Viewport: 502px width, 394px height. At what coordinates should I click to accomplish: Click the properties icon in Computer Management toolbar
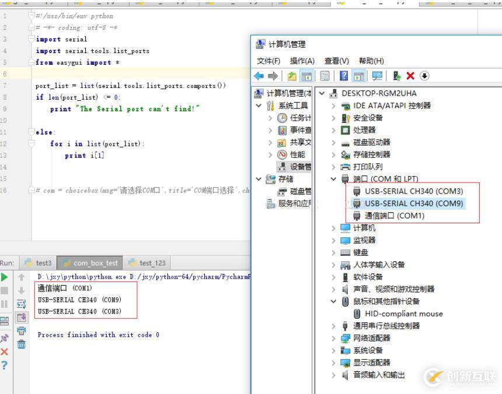tap(326, 76)
